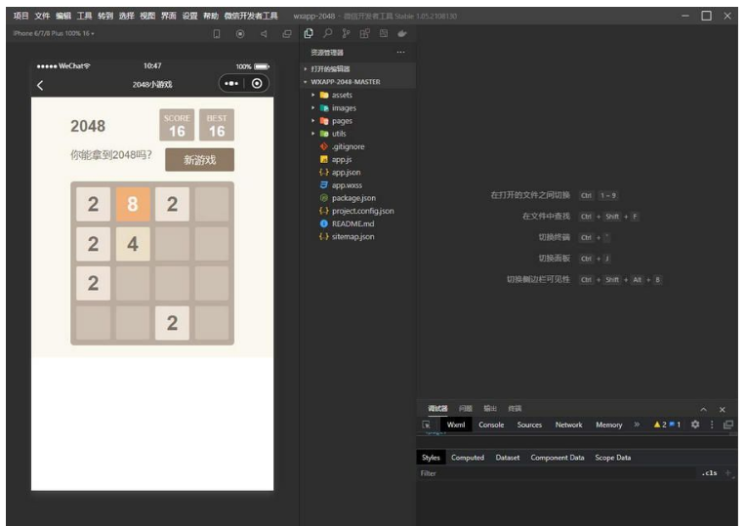Tap the mini program capsule menu dots
This screenshot has width=745, height=526.
point(230,84)
